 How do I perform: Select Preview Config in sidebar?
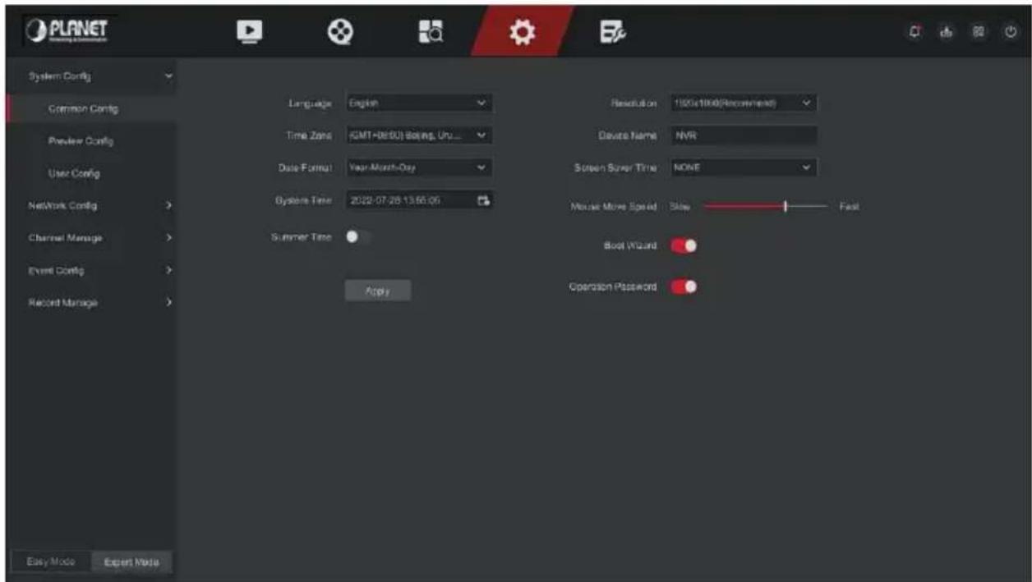90,141
